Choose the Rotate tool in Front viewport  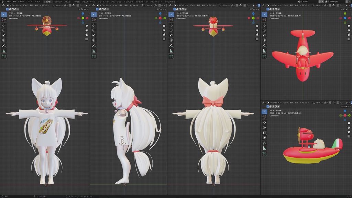click(4, 30)
